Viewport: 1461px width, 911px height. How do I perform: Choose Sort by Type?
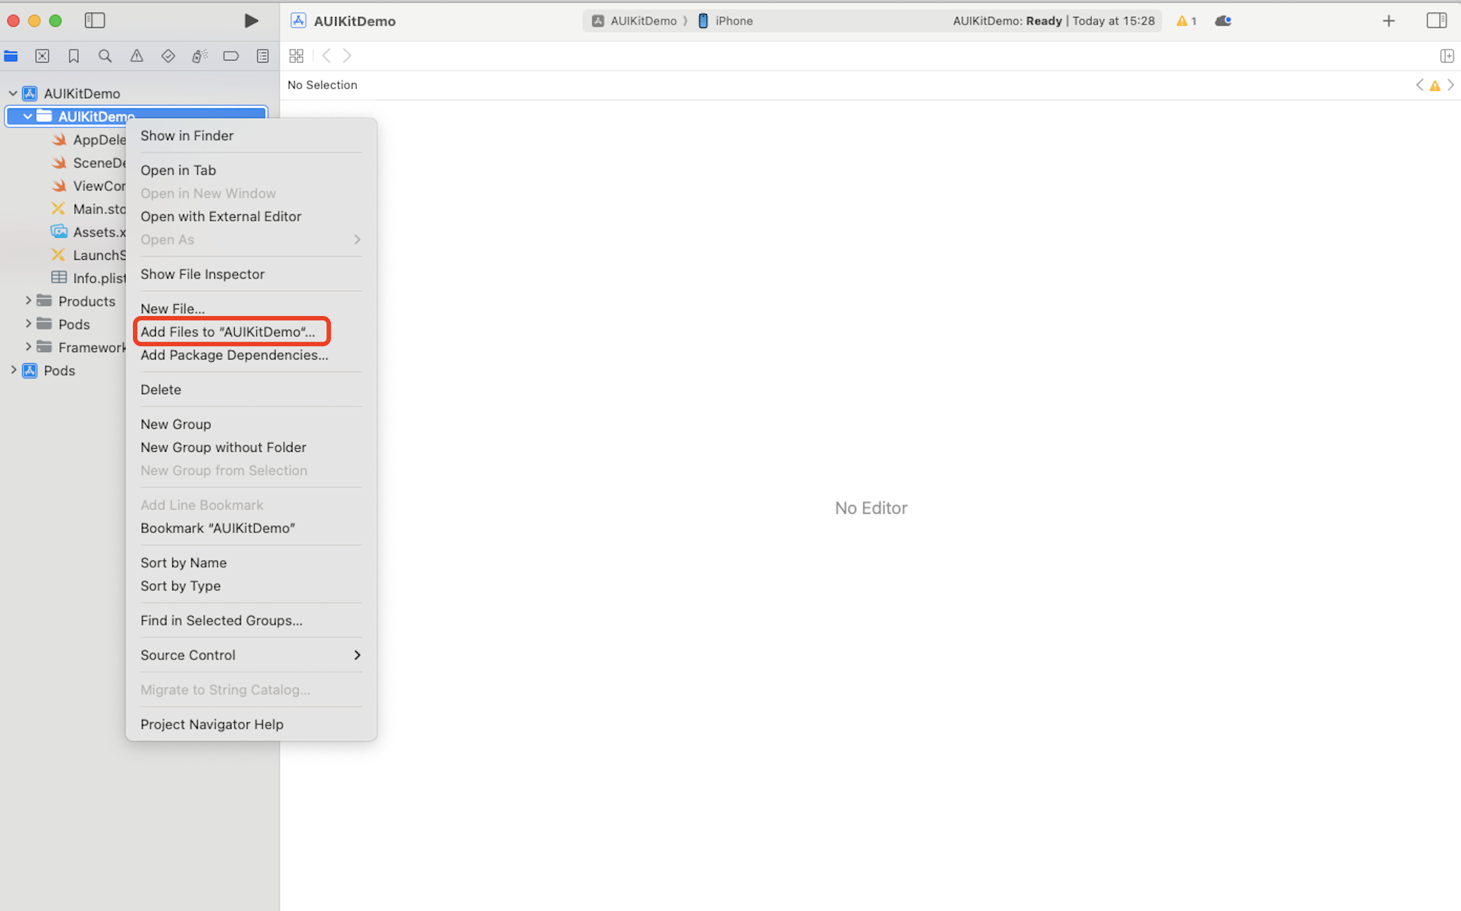tap(251, 585)
